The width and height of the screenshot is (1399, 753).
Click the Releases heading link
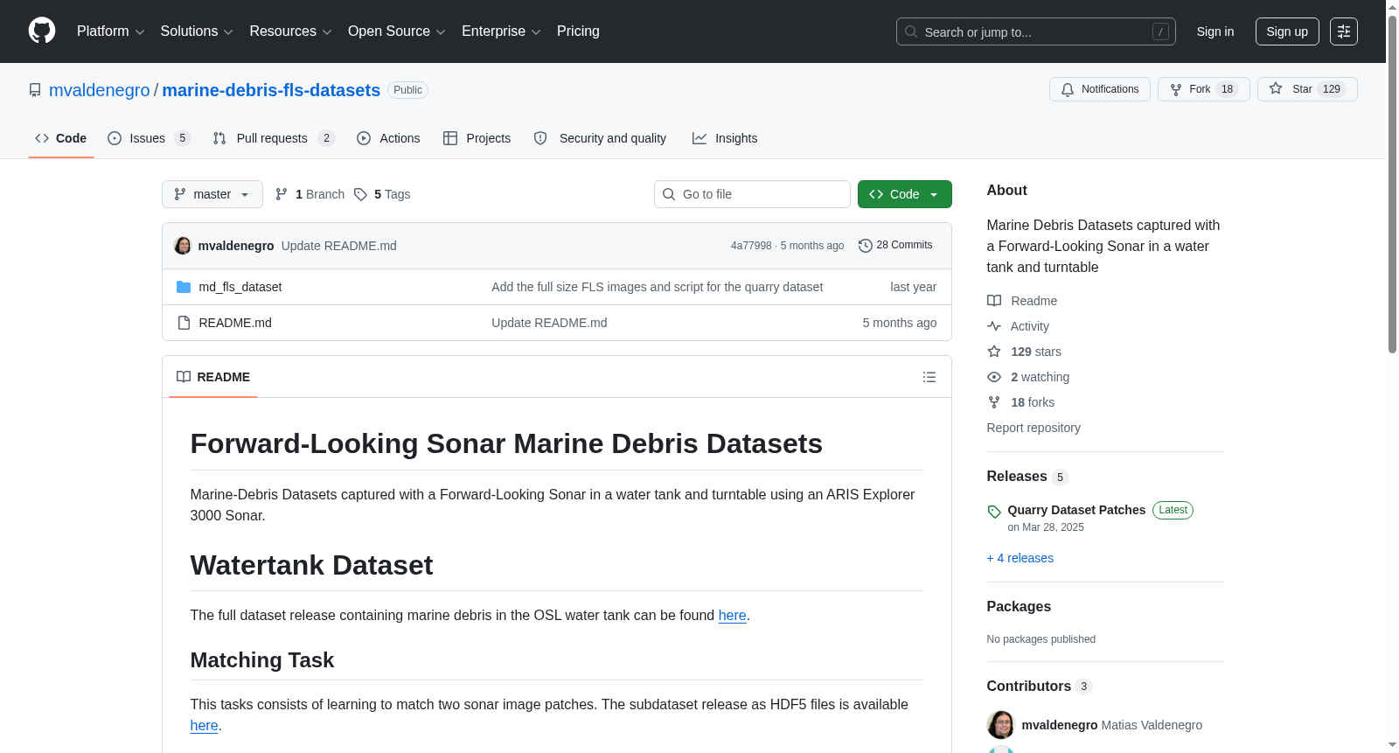(x=1027, y=477)
